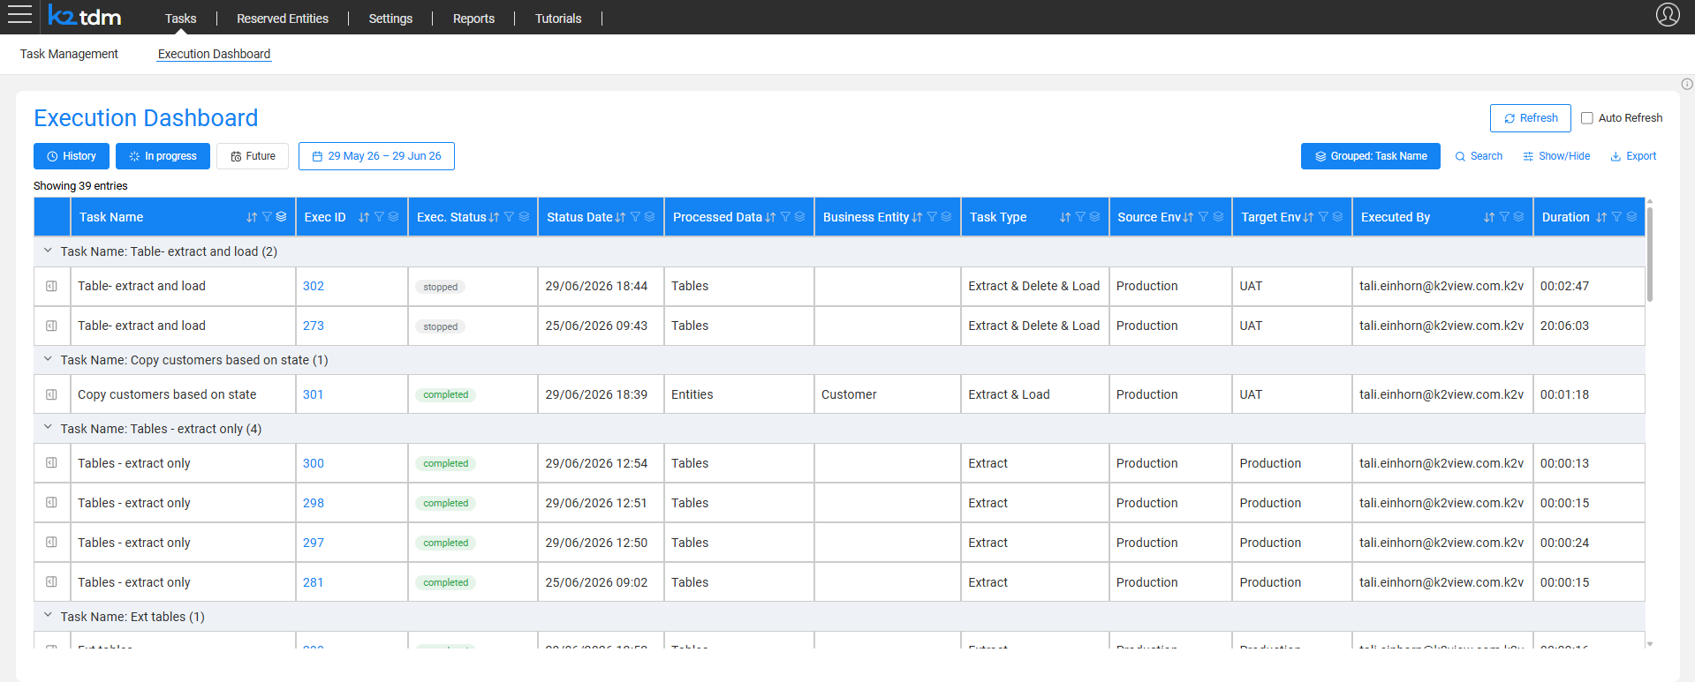Group by Business Entity icon

click(x=946, y=217)
